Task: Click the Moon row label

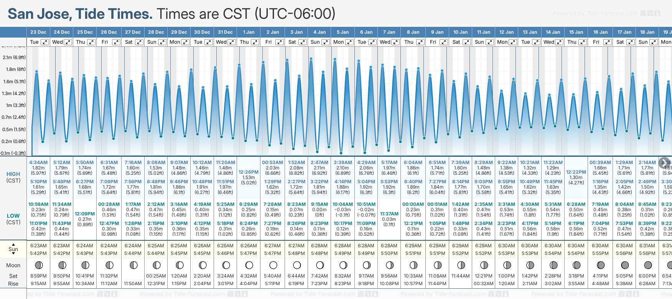Action: pyautogui.click(x=13, y=265)
